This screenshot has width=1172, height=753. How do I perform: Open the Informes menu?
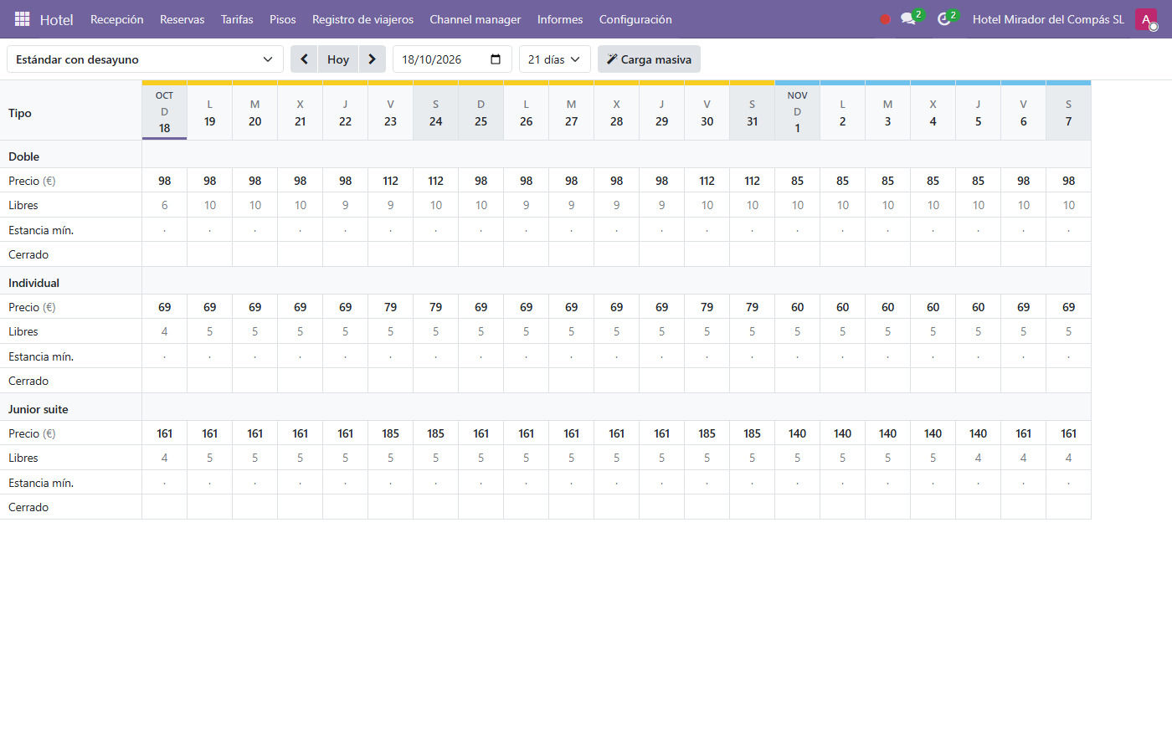[x=560, y=19]
